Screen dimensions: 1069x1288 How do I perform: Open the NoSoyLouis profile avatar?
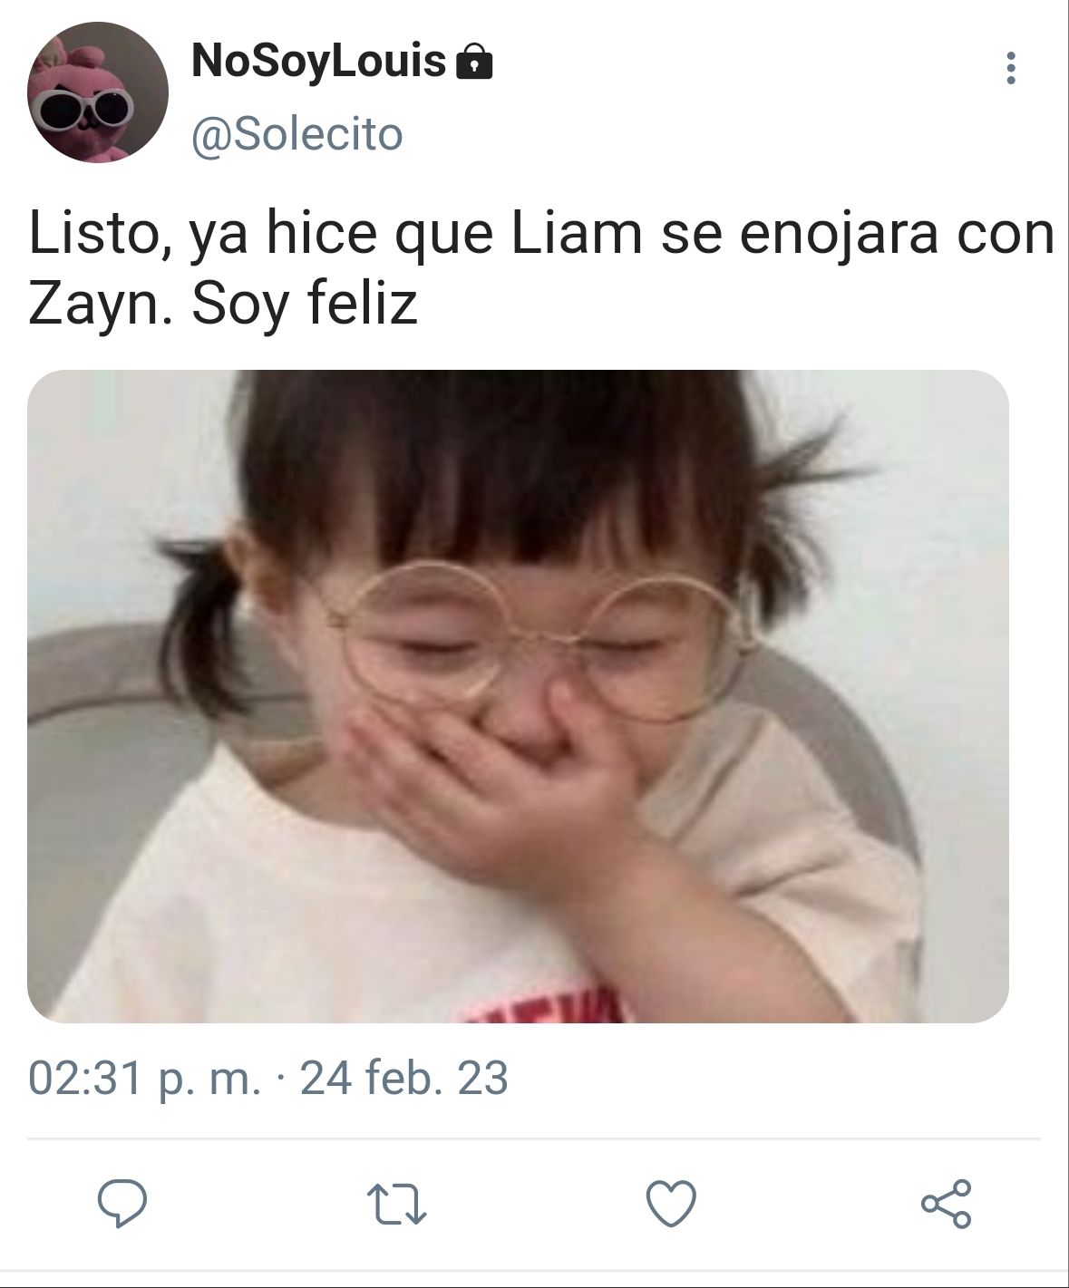click(98, 92)
